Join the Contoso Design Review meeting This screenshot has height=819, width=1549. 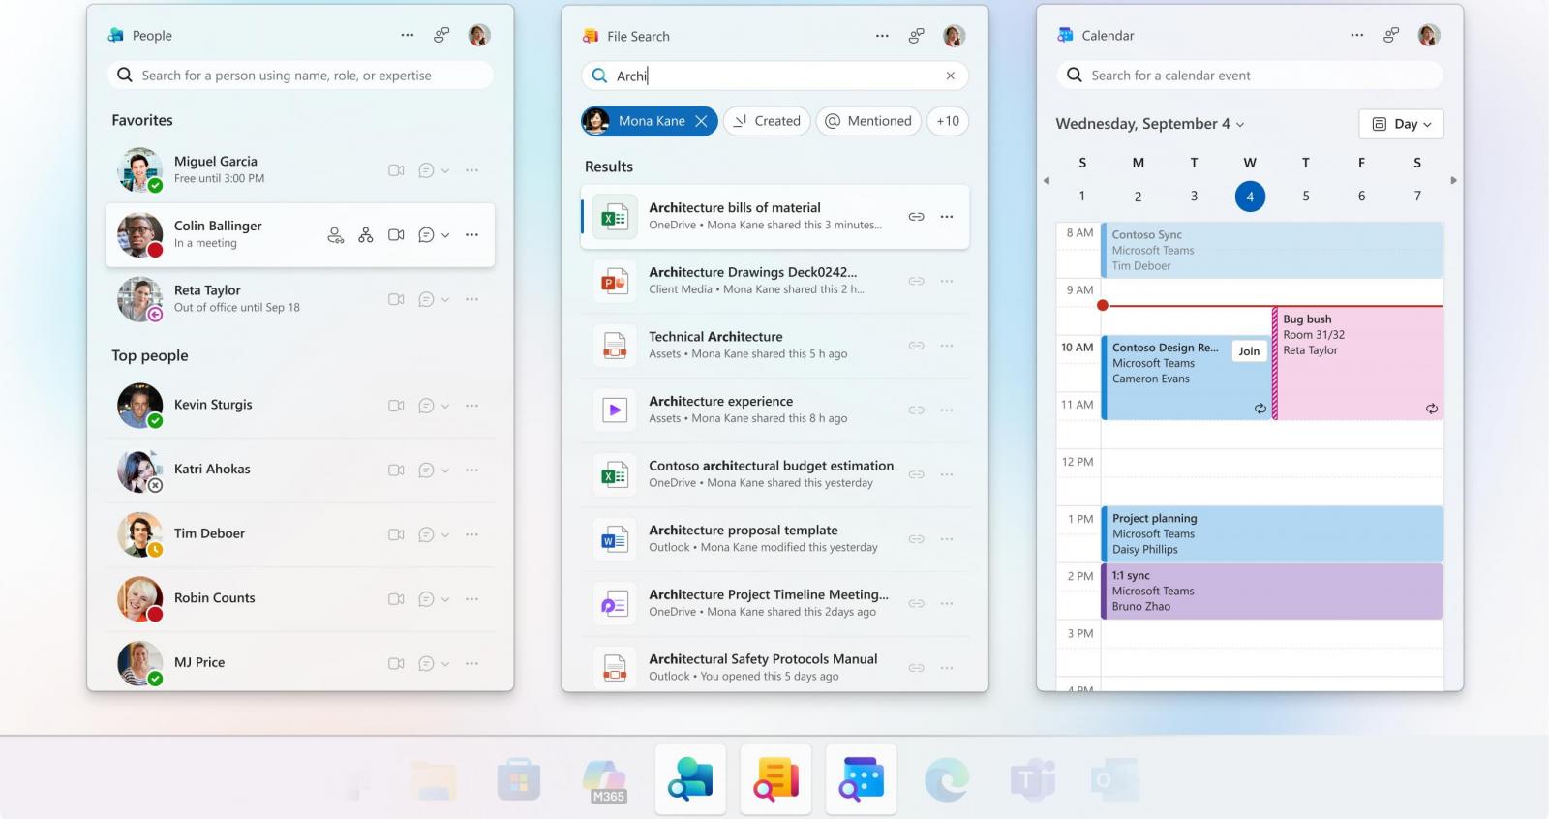pyautogui.click(x=1249, y=351)
